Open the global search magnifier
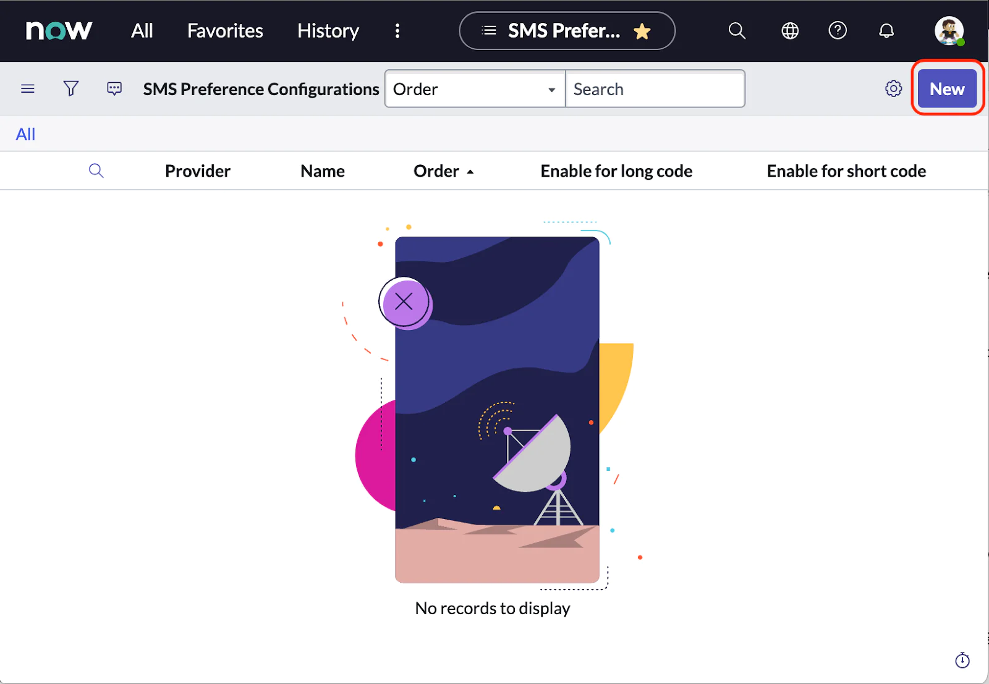 pos(737,30)
